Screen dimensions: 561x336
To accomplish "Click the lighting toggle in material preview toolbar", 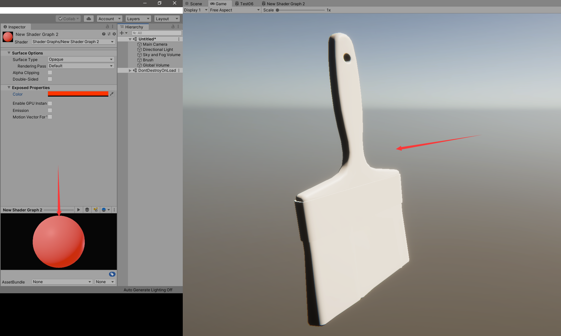I will click(x=96, y=210).
